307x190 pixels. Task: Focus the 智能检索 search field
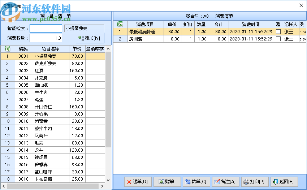click(x=46, y=29)
